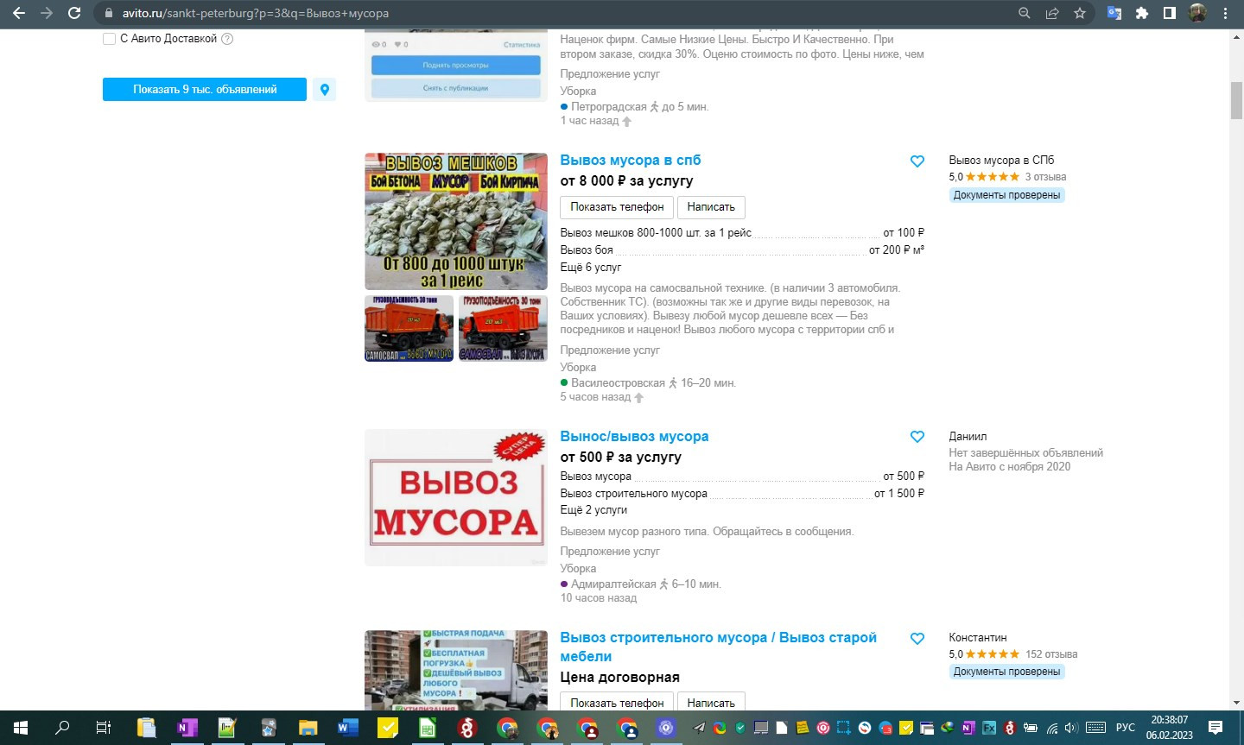Open the Константин listing truck photo

pos(456,671)
